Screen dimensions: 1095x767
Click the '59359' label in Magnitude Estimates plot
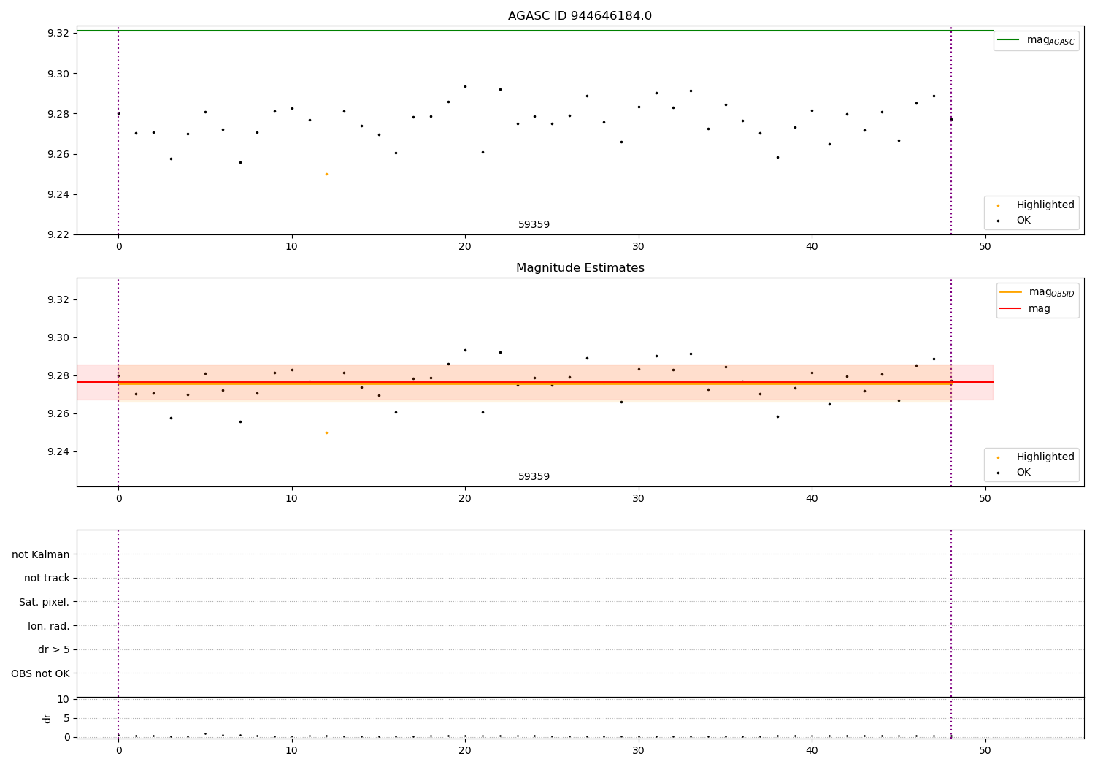click(x=534, y=477)
